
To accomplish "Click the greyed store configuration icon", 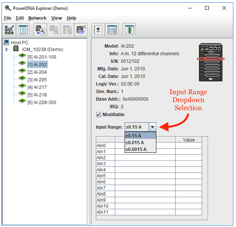I will pyautogui.click(x=54, y=30).
